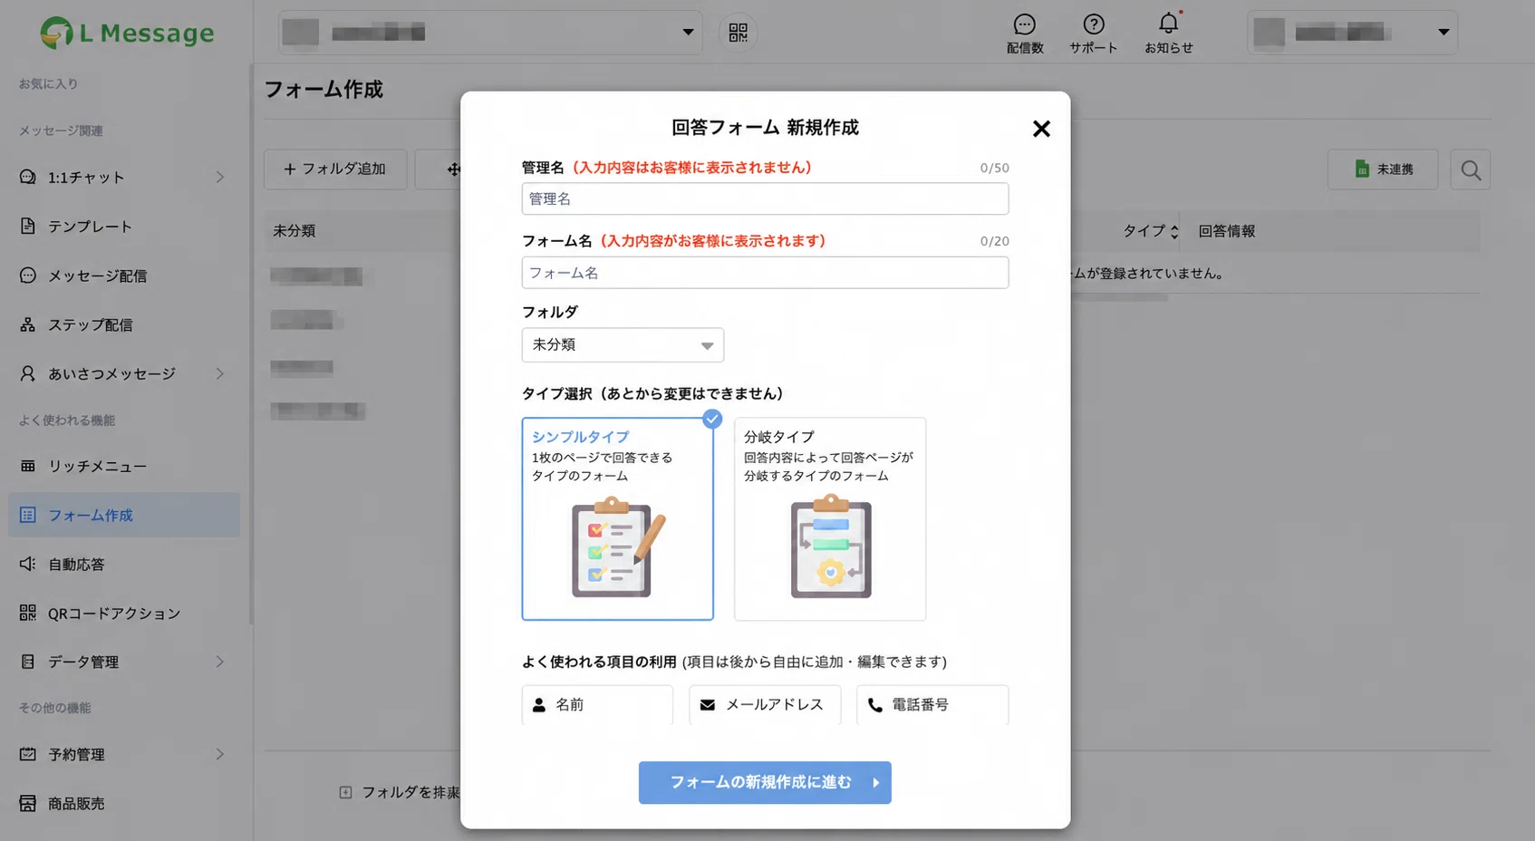Click the 管理名 input field

765,198
